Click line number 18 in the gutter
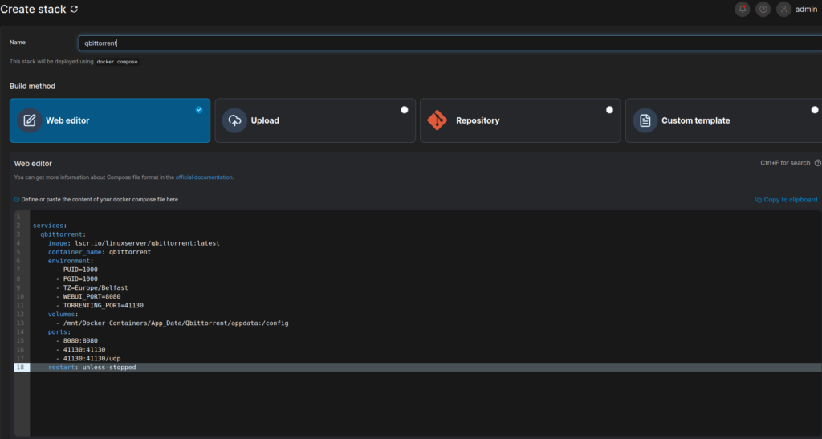The height and width of the screenshot is (439, 822). click(x=20, y=368)
